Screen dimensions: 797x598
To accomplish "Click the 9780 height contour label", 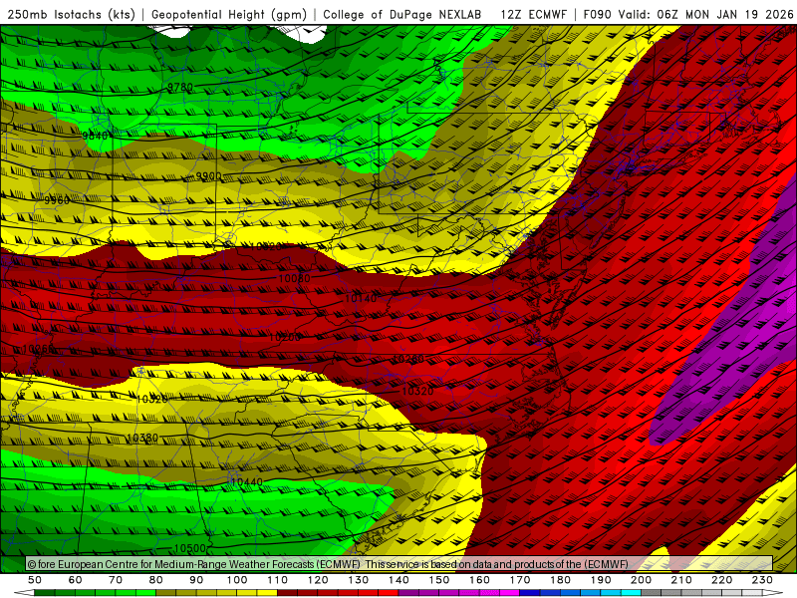I will click(x=180, y=87).
